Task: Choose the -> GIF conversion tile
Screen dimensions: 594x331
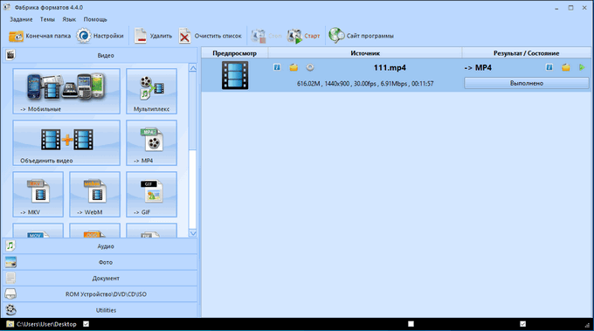Action: [151, 194]
